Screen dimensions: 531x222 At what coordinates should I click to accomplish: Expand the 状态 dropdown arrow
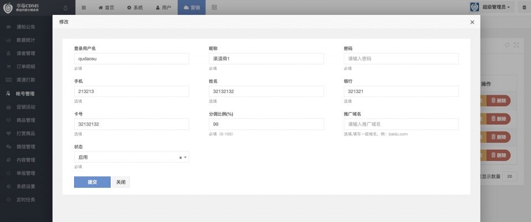pyautogui.click(x=185, y=157)
